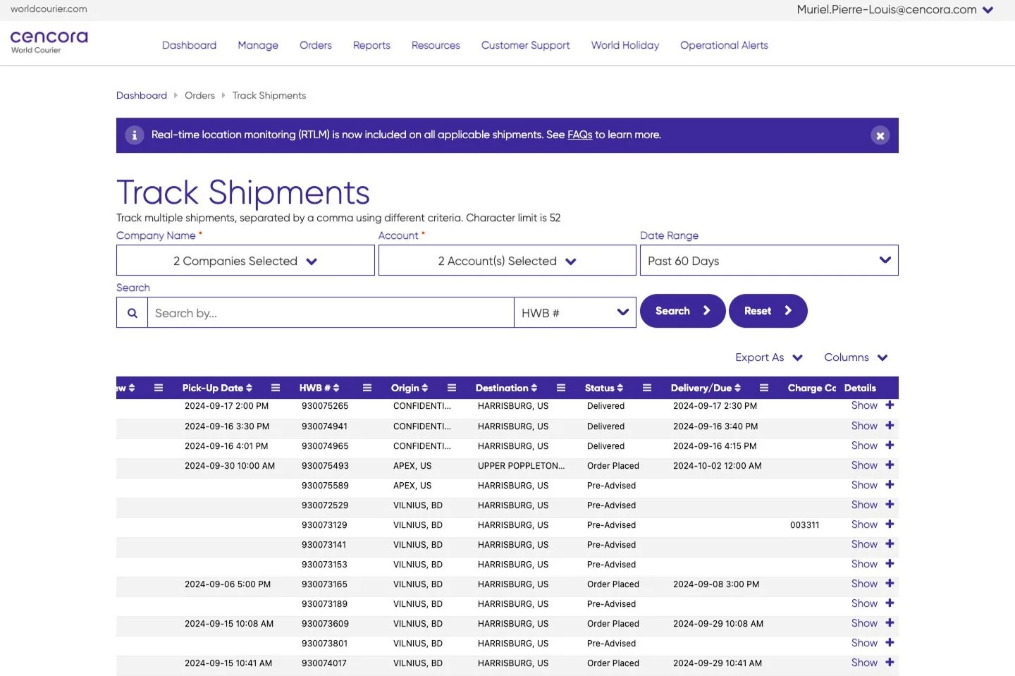Screen dimensions: 1015x676
Task: Click the magnifier icon beside Search by
Action: pyautogui.click(x=132, y=313)
